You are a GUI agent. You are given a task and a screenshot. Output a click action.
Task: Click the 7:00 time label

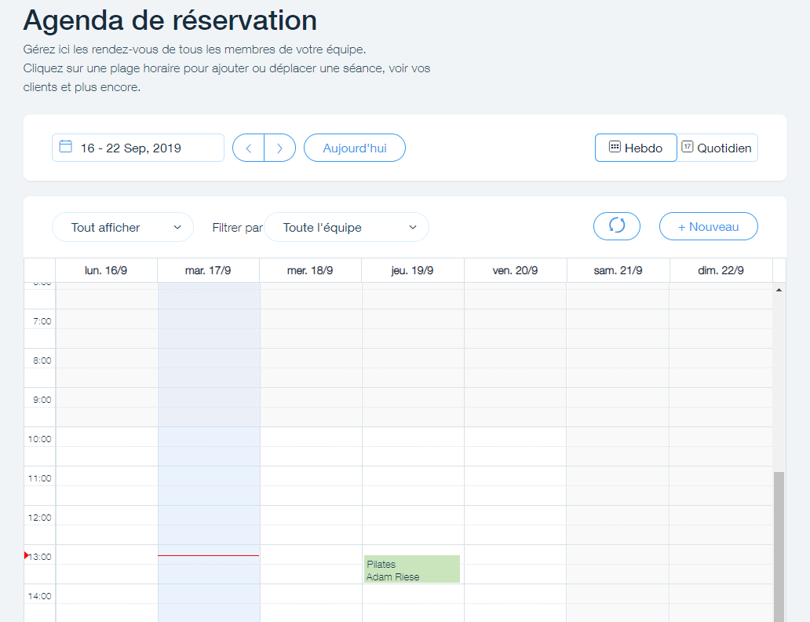[x=42, y=321]
